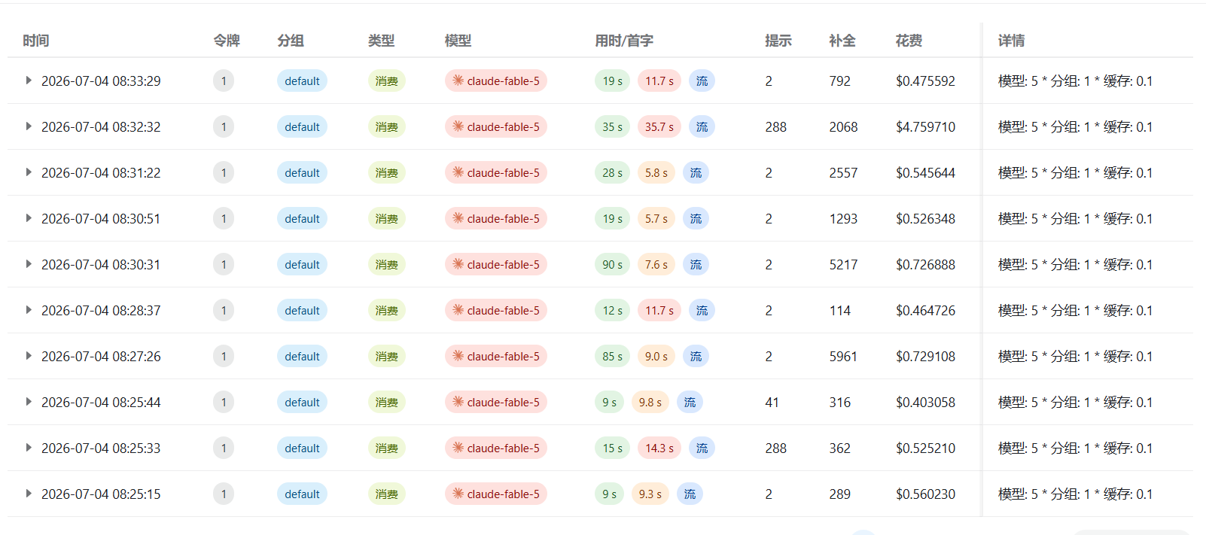Click the 消费 type tag in 08:25:33 row
Image resolution: width=1206 pixels, height=535 pixels.
387,448
